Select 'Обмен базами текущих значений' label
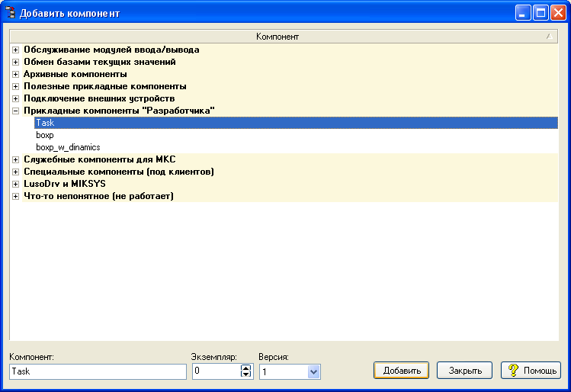The height and width of the screenshot is (392, 571). pos(100,62)
